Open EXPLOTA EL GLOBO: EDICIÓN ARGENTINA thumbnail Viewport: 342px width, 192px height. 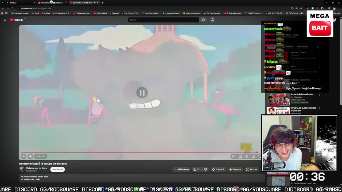coord(278,111)
